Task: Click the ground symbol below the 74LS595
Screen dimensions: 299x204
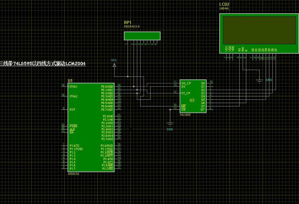Action: pos(170,124)
